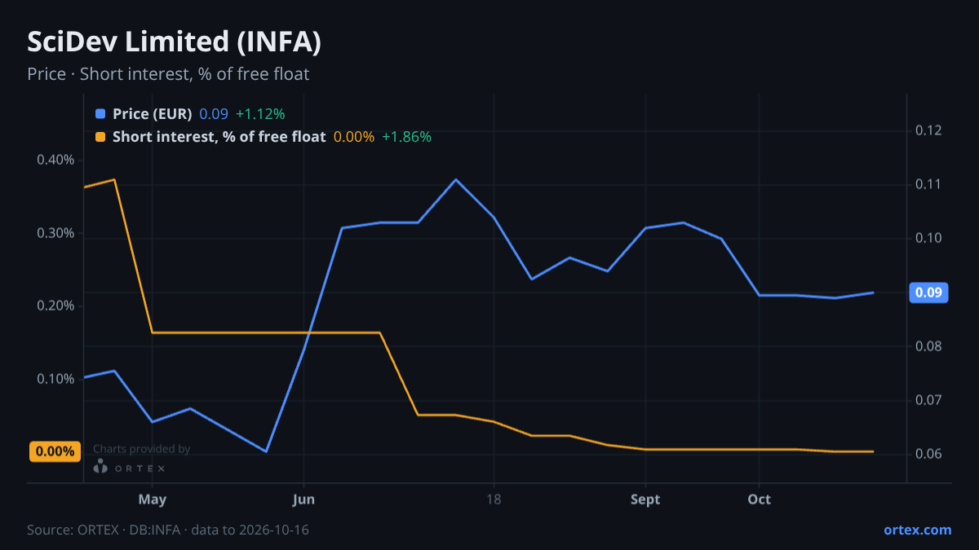Select the Short interest, % of free float legend label
The width and height of the screenshot is (979, 550).
[219, 137]
